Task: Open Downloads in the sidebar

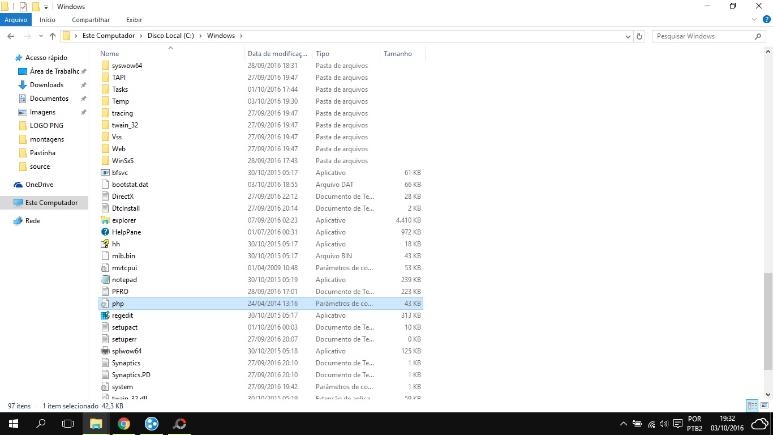Action: 46,85
